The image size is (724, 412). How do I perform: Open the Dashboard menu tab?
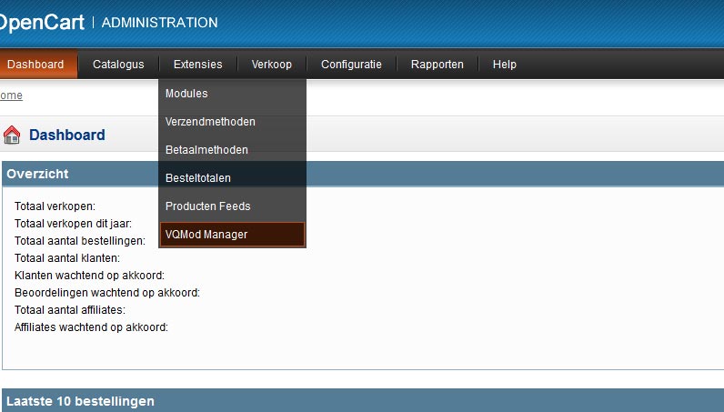[38, 65]
